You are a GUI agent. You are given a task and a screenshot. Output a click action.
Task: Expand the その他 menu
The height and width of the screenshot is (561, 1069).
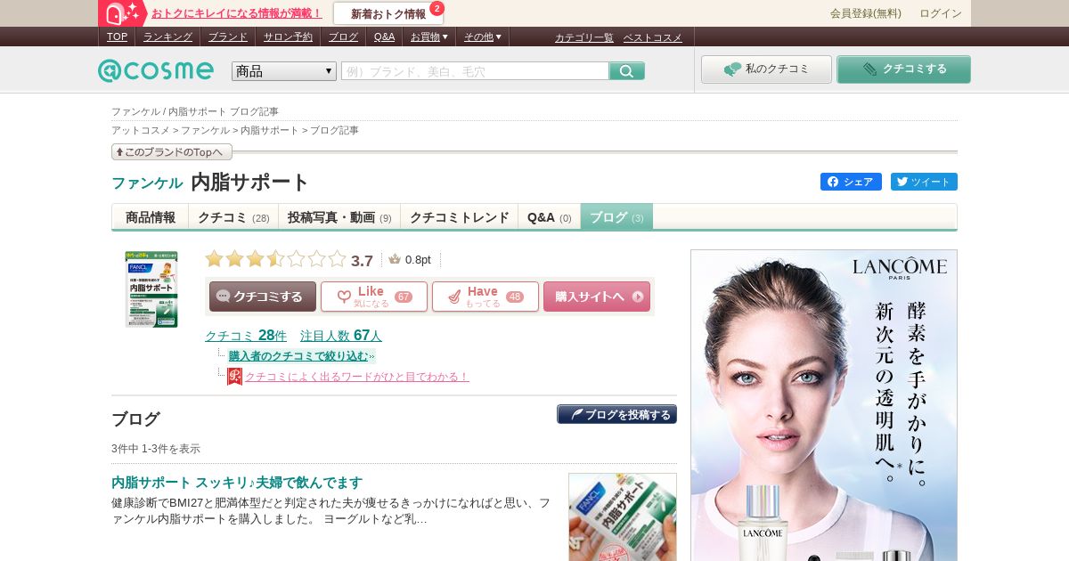tap(482, 37)
